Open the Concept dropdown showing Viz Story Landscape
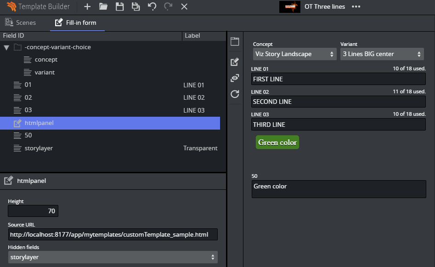The height and width of the screenshot is (267, 435). pos(294,54)
